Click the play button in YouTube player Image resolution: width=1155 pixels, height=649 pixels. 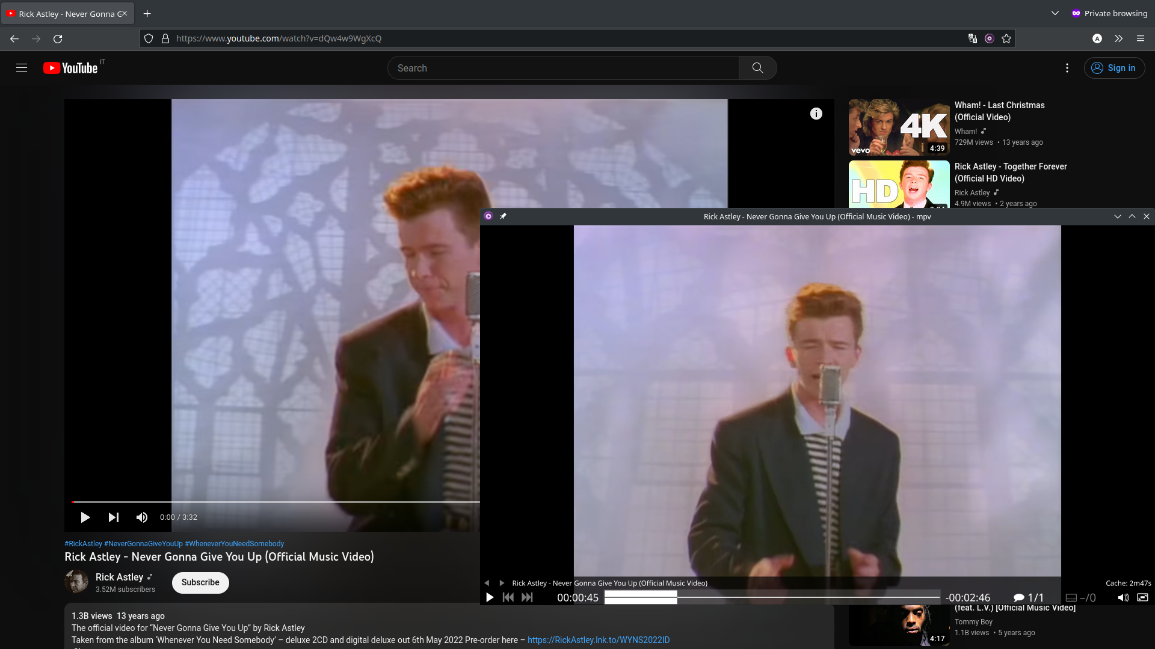[85, 517]
